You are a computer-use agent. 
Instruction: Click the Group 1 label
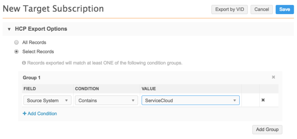pos(31,78)
